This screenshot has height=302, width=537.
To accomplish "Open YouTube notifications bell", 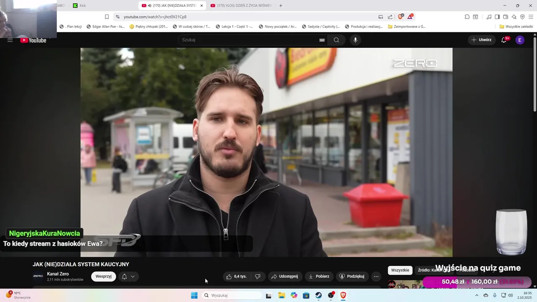I will pyautogui.click(x=504, y=40).
